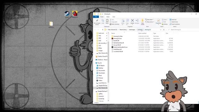Viewport: 199px width, 112px height.
Task: Click common in the address path
Action: tap(140, 30)
